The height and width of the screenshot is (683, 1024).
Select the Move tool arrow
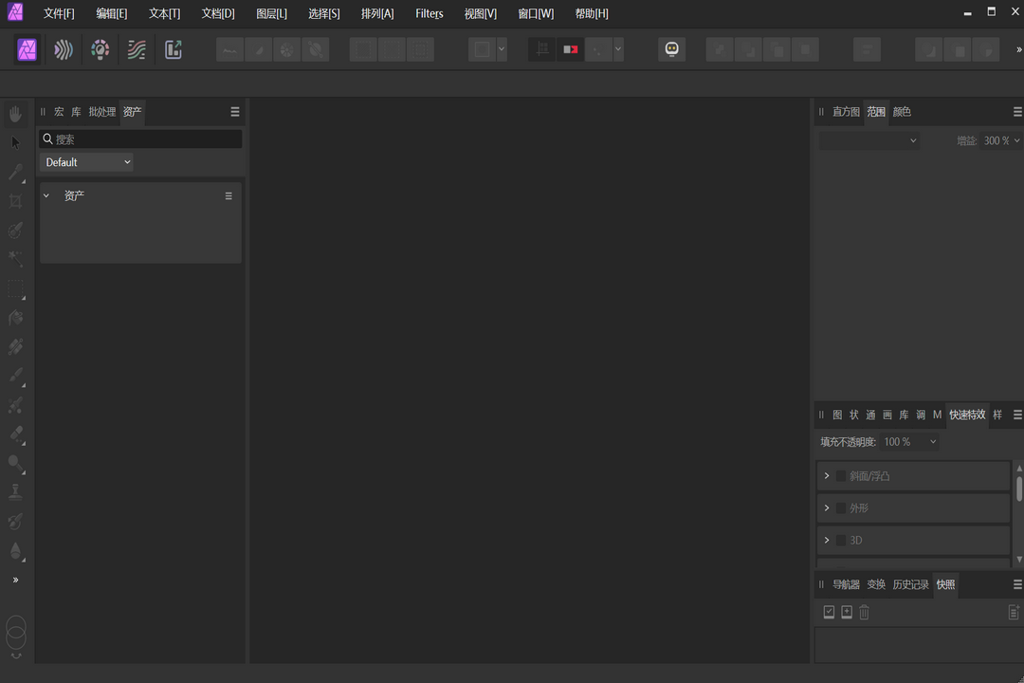tap(15, 143)
